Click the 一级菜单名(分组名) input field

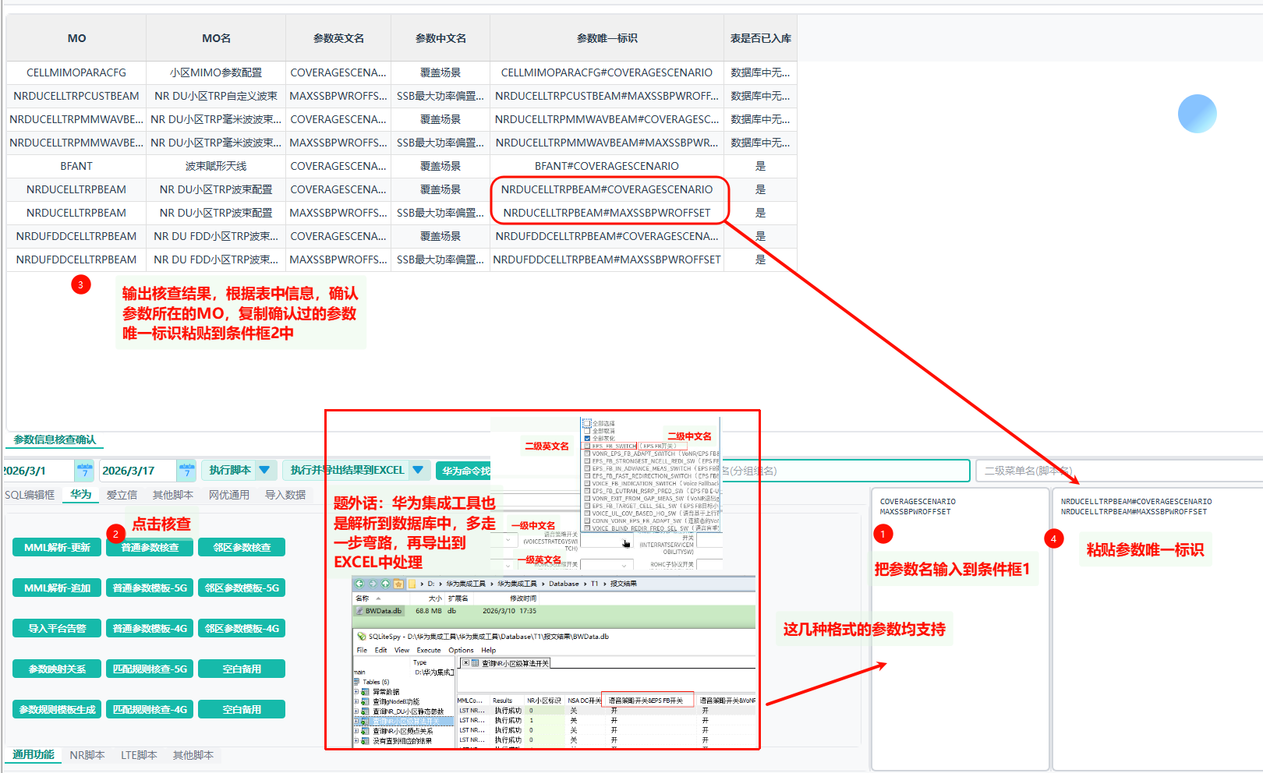coord(845,471)
